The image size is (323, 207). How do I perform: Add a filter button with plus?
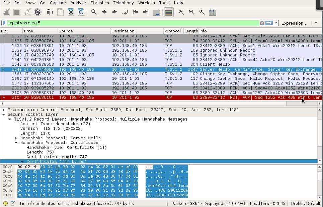pyautogui.click(x=316, y=23)
